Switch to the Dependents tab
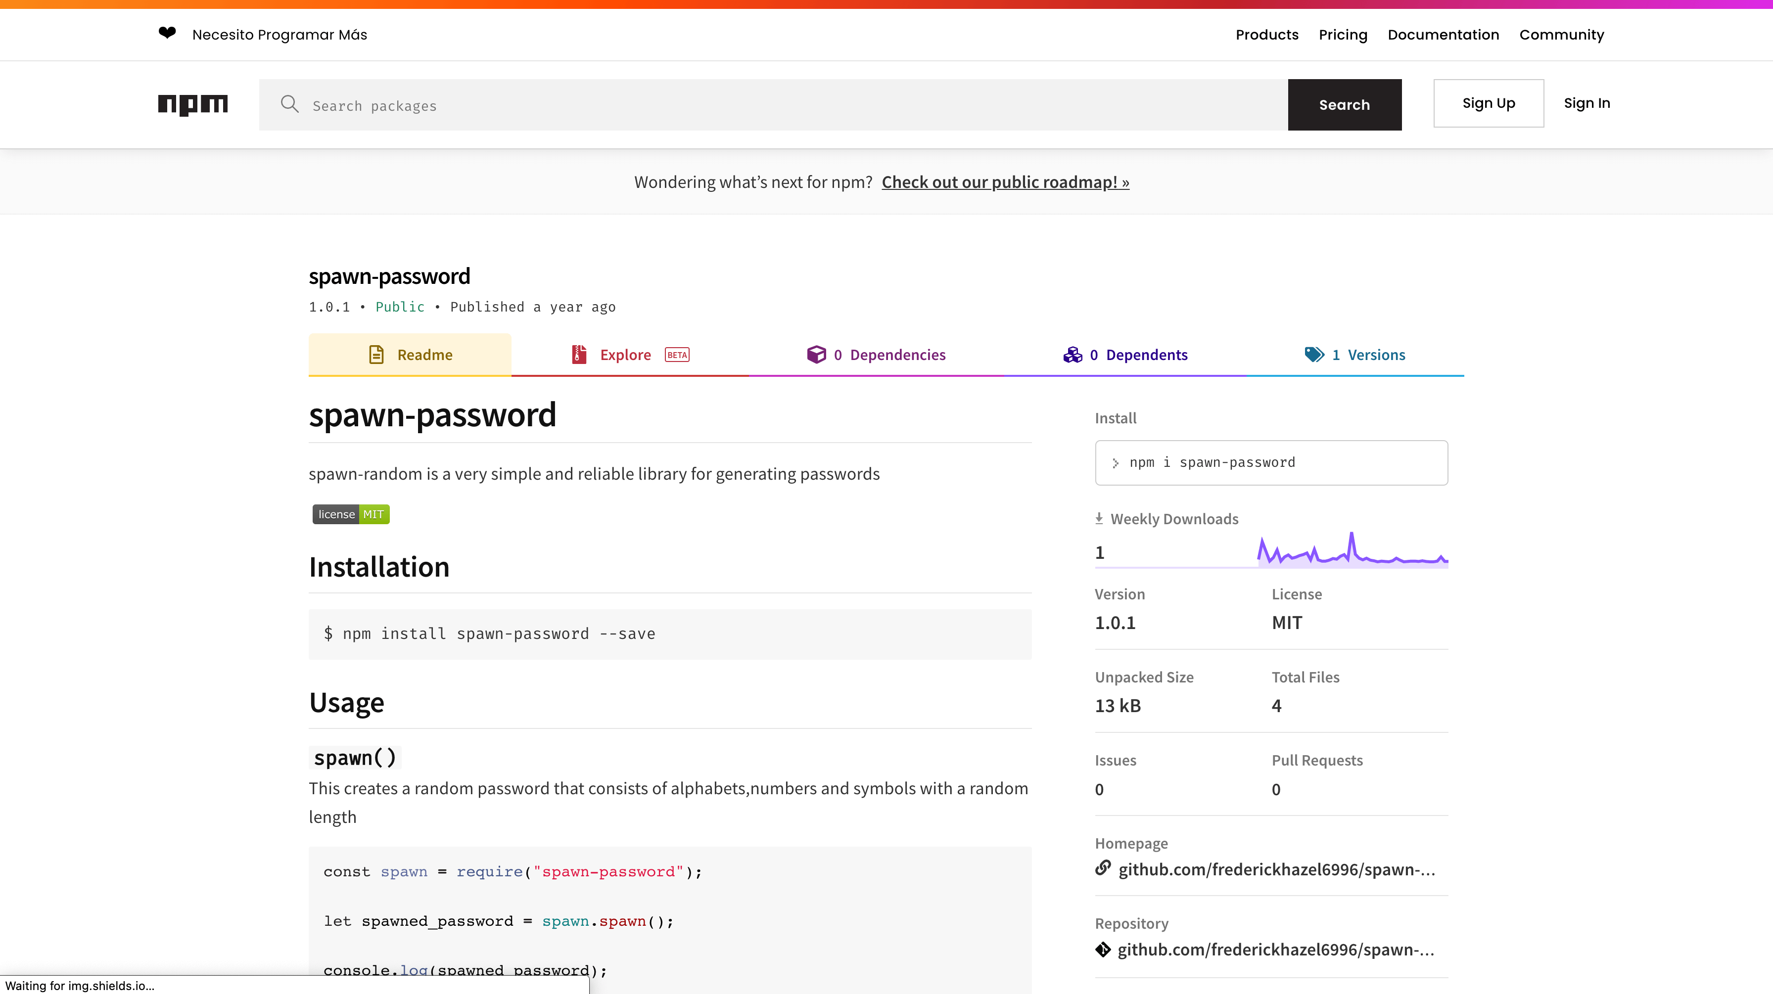The image size is (1773, 994). click(1139, 354)
